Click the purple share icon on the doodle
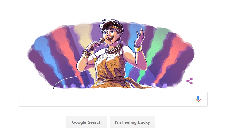This screenshot has height=137, width=238. click(x=190, y=81)
